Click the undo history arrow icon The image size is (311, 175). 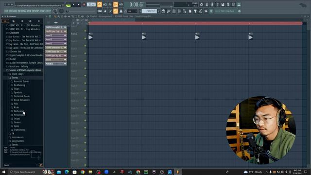[201, 4]
